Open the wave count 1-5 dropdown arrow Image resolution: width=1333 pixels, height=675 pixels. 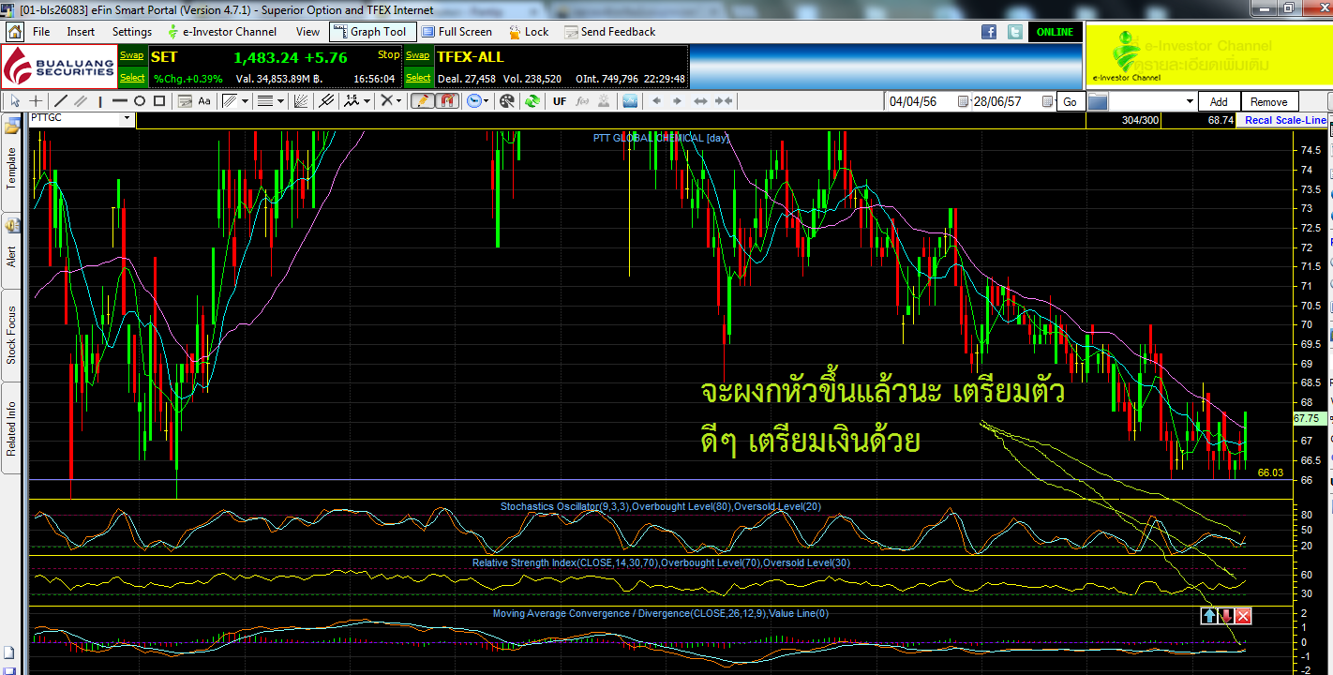coord(367,101)
